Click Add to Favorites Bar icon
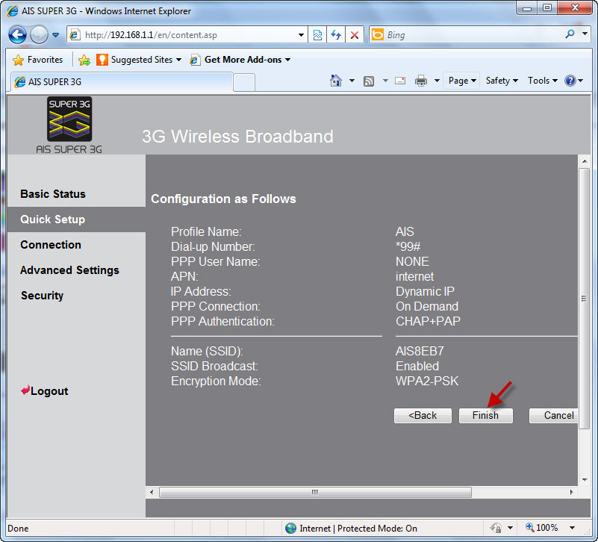This screenshot has height=542, width=598. [84, 60]
